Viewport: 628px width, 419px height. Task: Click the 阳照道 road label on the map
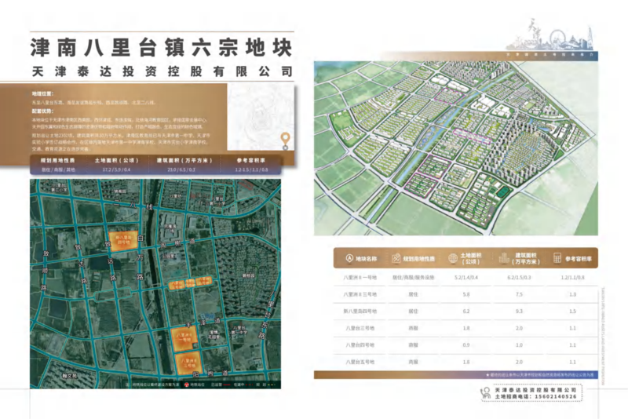point(210,373)
